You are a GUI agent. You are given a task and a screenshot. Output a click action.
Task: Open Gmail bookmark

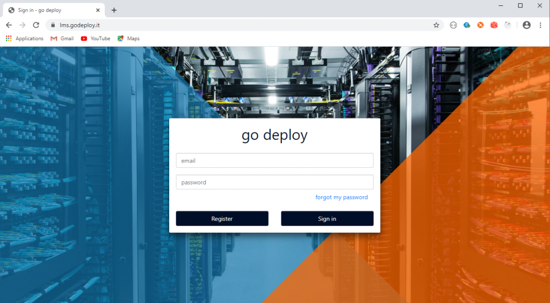(x=62, y=39)
